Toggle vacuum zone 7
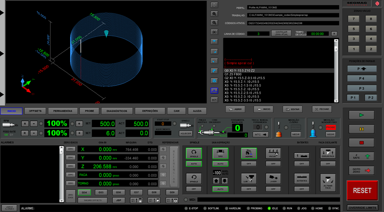The width and height of the screenshot is (384, 212). tap(353, 19)
